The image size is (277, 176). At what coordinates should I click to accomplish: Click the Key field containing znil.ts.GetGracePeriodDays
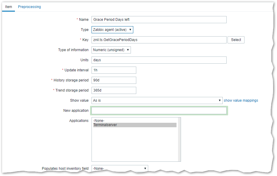(x=159, y=40)
